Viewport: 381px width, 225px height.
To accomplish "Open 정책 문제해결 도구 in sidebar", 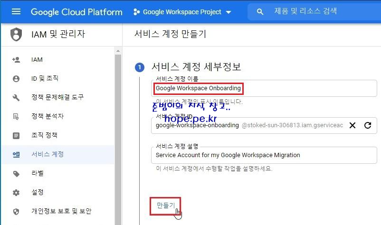I will point(58,97).
